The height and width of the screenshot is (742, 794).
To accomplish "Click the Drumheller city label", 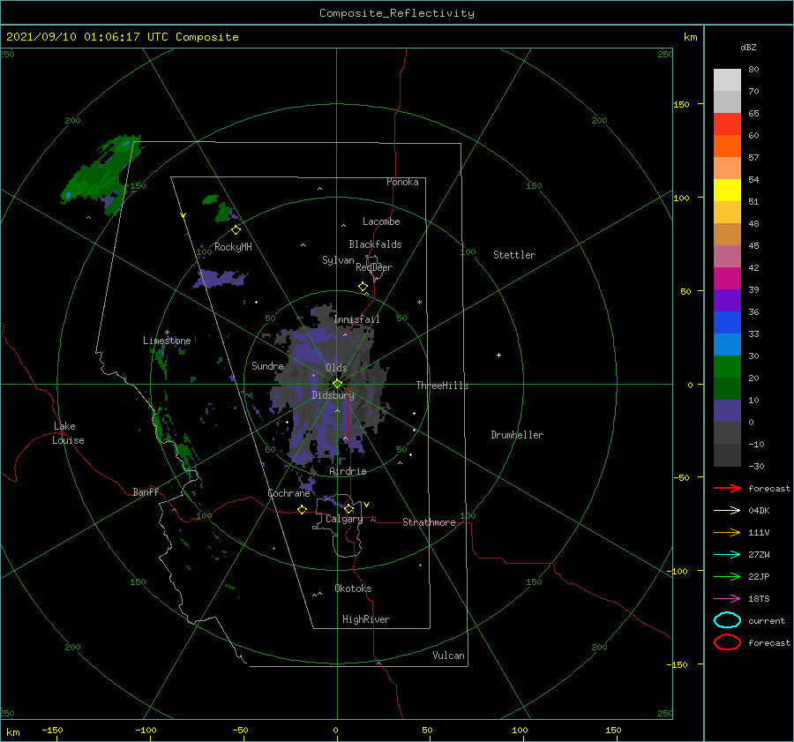I will point(517,435).
